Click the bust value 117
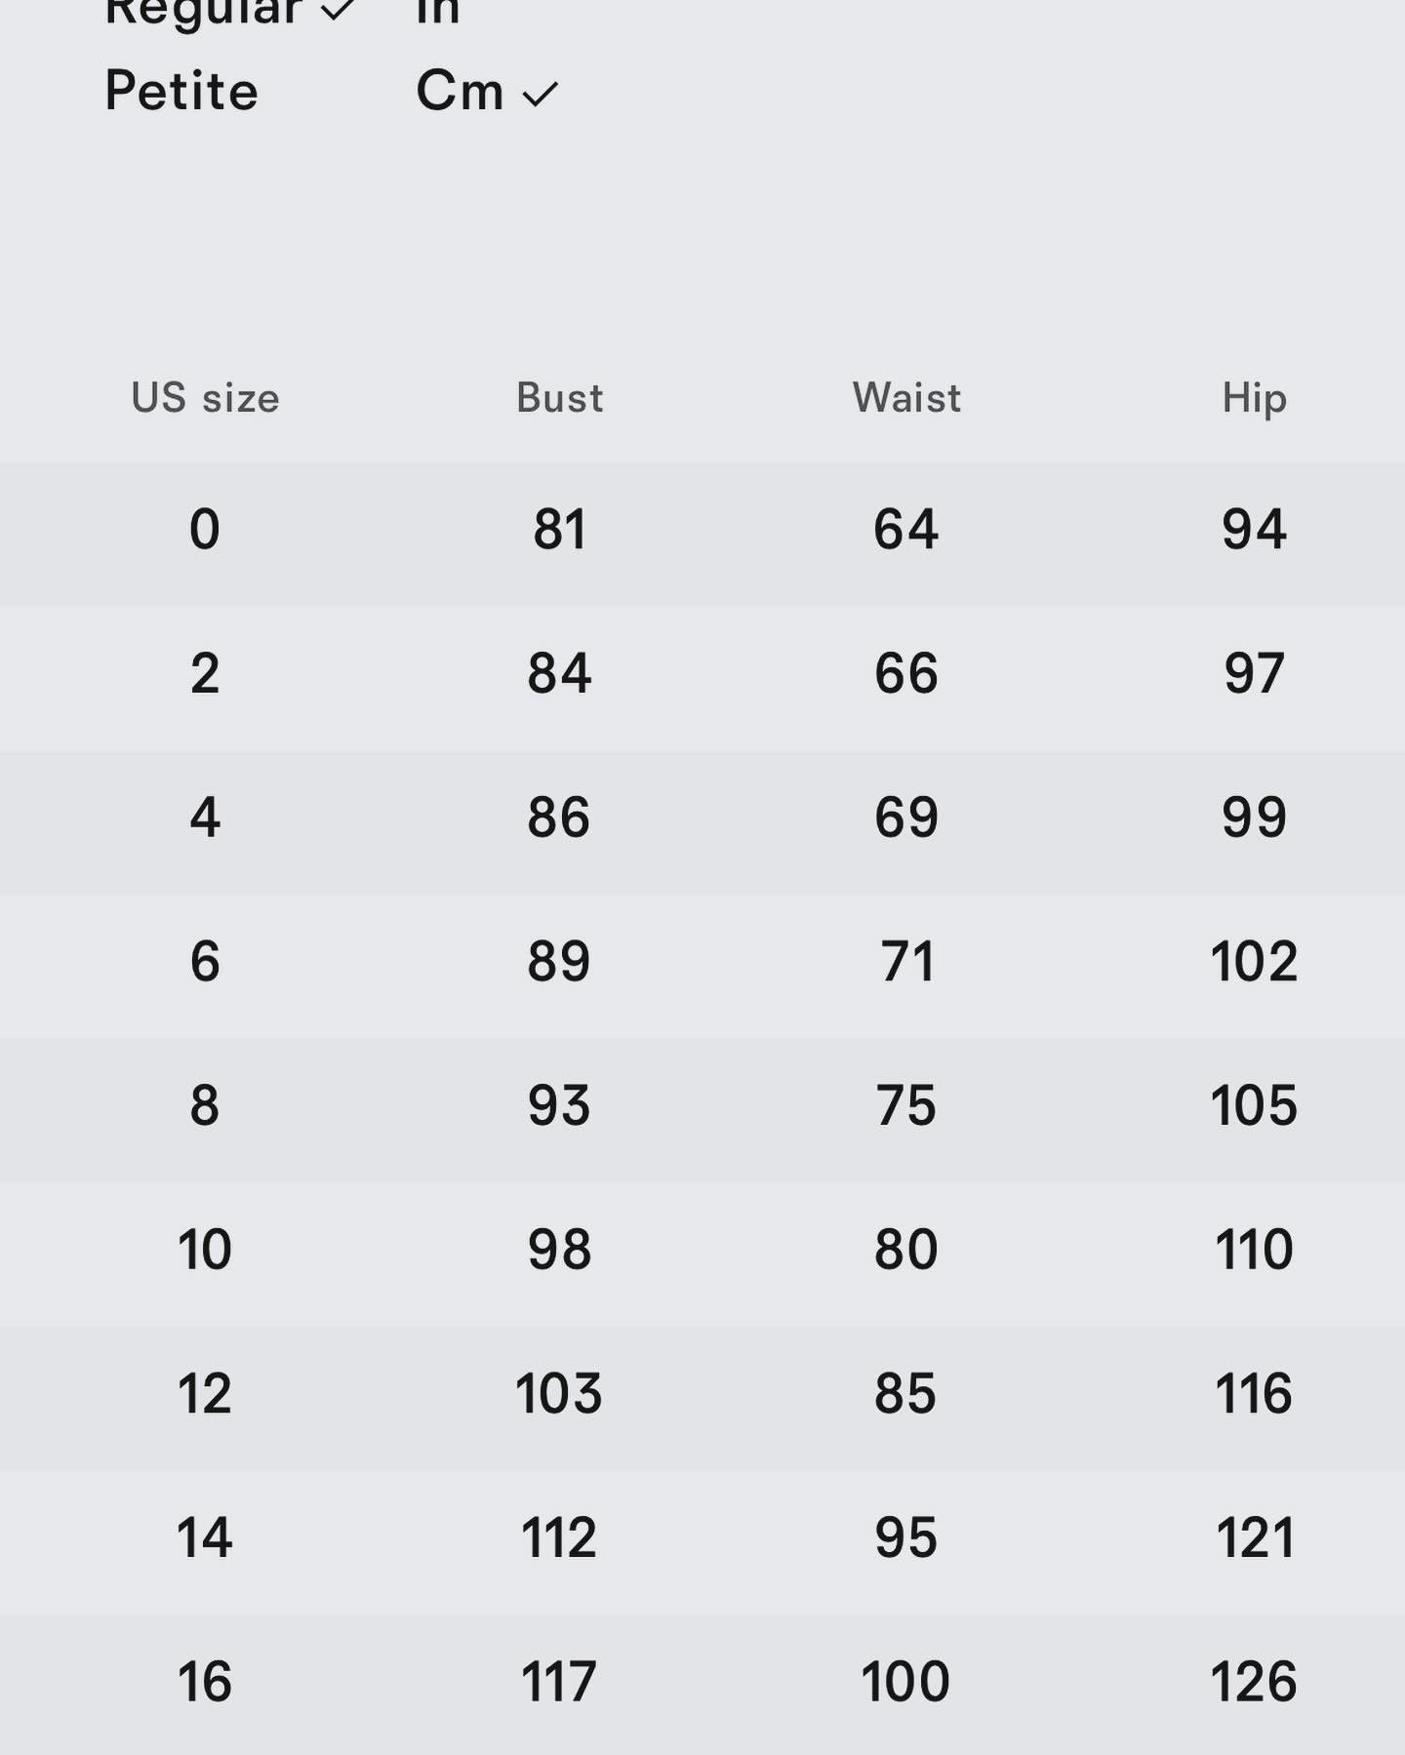The width and height of the screenshot is (1405, 1755). pyautogui.click(x=558, y=1681)
